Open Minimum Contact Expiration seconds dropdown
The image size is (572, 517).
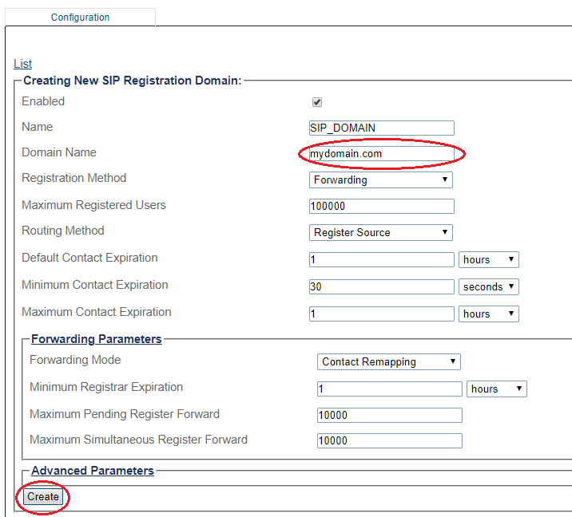click(489, 287)
